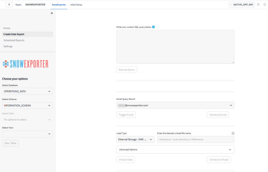Click the info icon beside NATIVE_APP_WH
Viewport: 268px width, 172px height.
point(258,5)
